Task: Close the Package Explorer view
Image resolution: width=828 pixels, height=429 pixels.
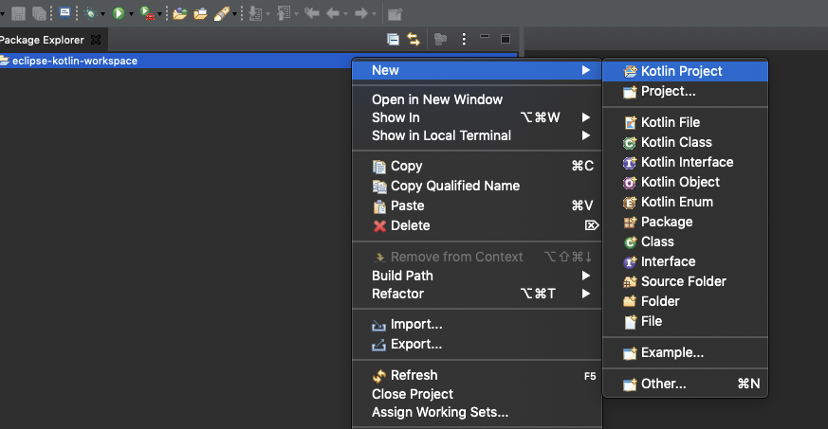Action: click(x=96, y=40)
